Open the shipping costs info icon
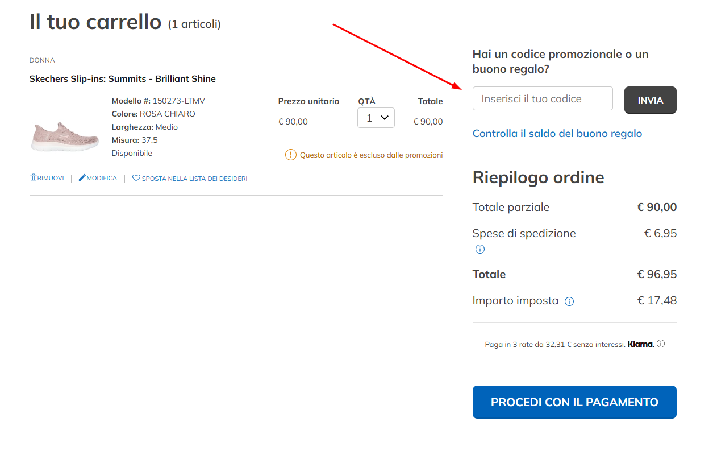This screenshot has height=451, width=713. [480, 249]
